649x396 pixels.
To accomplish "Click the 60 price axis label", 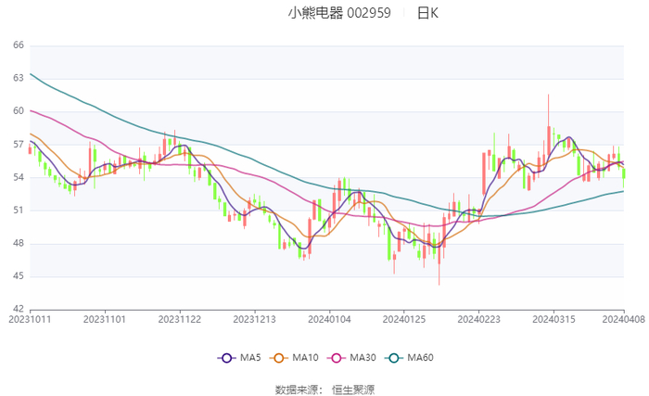I will tap(18, 111).
